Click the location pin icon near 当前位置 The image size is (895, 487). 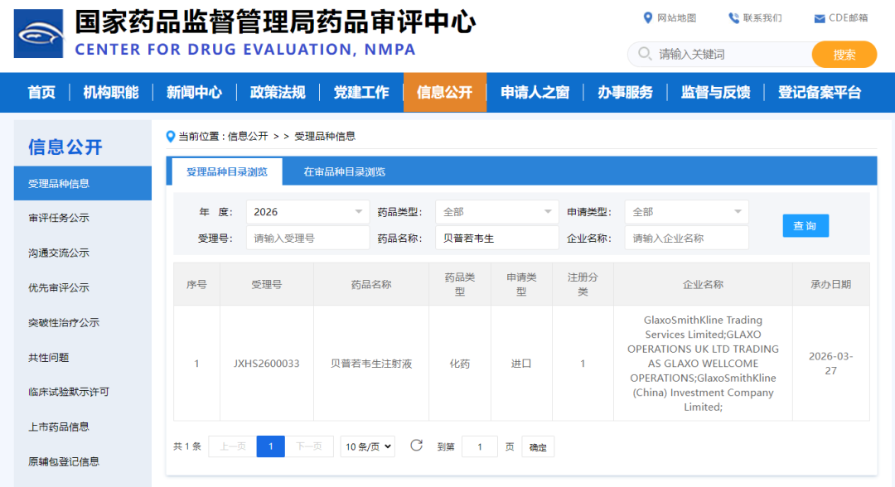point(171,137)
